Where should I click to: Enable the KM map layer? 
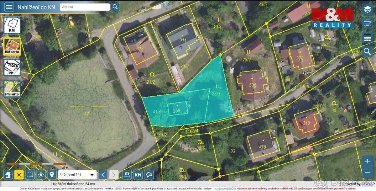(12, 25)
